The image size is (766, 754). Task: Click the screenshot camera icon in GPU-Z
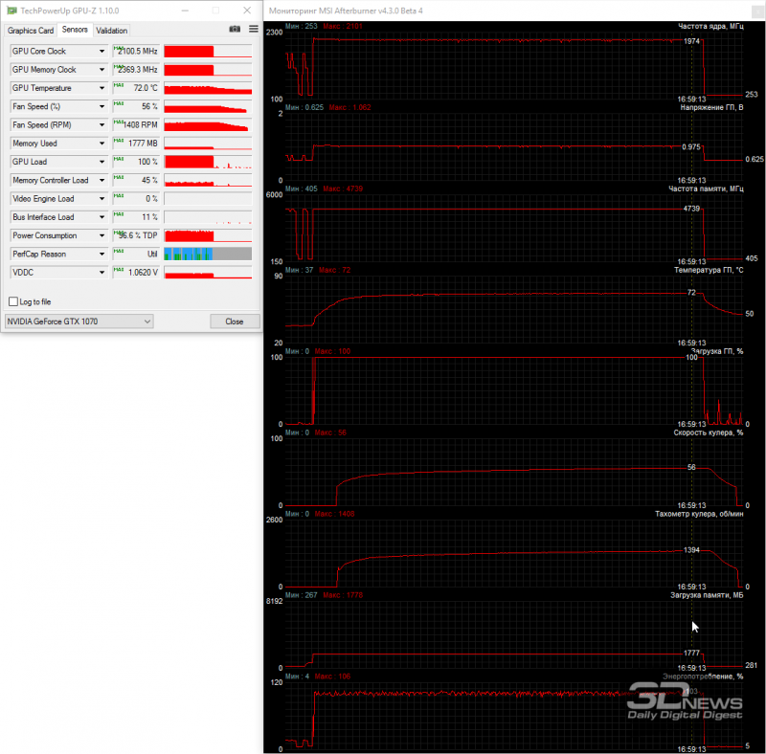(x=235, y=30)
